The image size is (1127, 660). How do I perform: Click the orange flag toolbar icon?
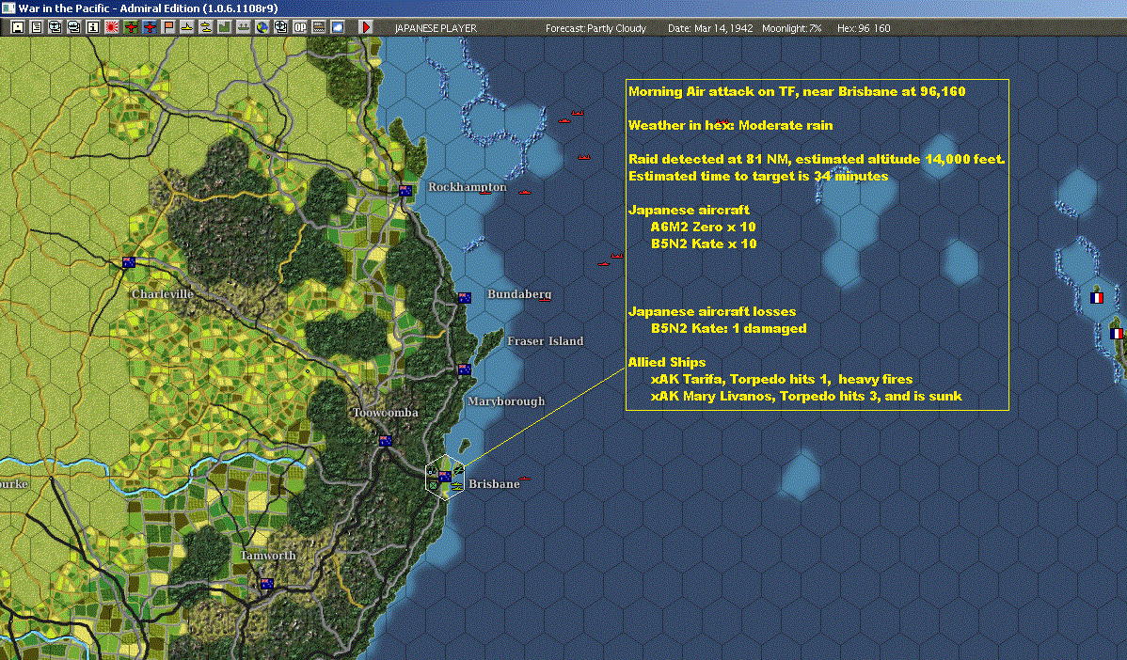(168, 27)
